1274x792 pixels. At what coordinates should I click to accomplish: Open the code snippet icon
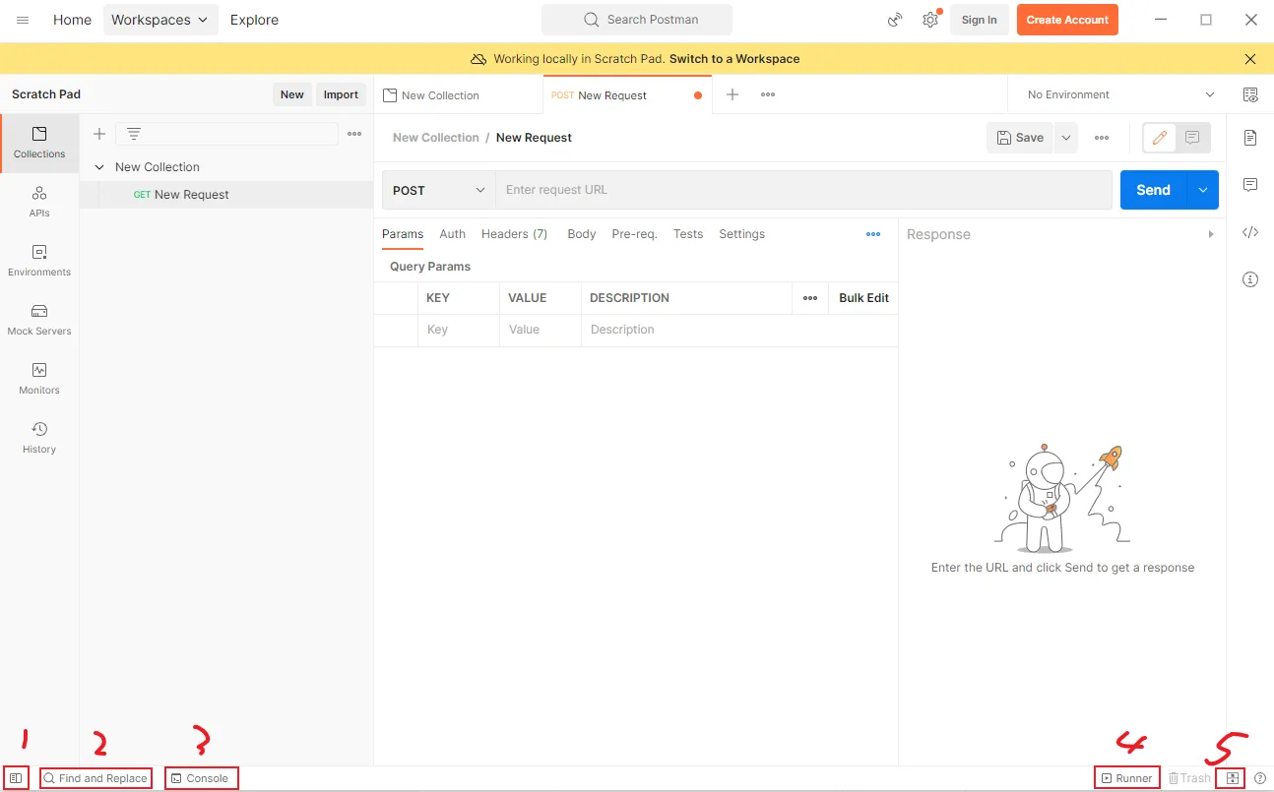pyautogui.click(x=1250, y=232)
